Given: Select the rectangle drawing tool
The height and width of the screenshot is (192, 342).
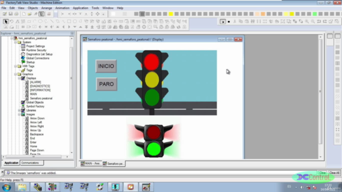Looking at the screenshot, I should click(x=69, y=21).
